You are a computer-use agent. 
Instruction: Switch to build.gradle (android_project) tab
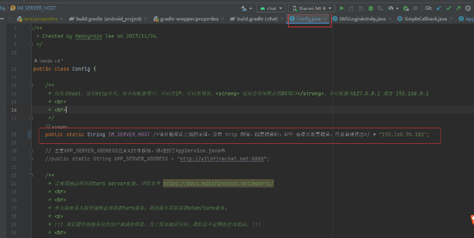point(108,19)
